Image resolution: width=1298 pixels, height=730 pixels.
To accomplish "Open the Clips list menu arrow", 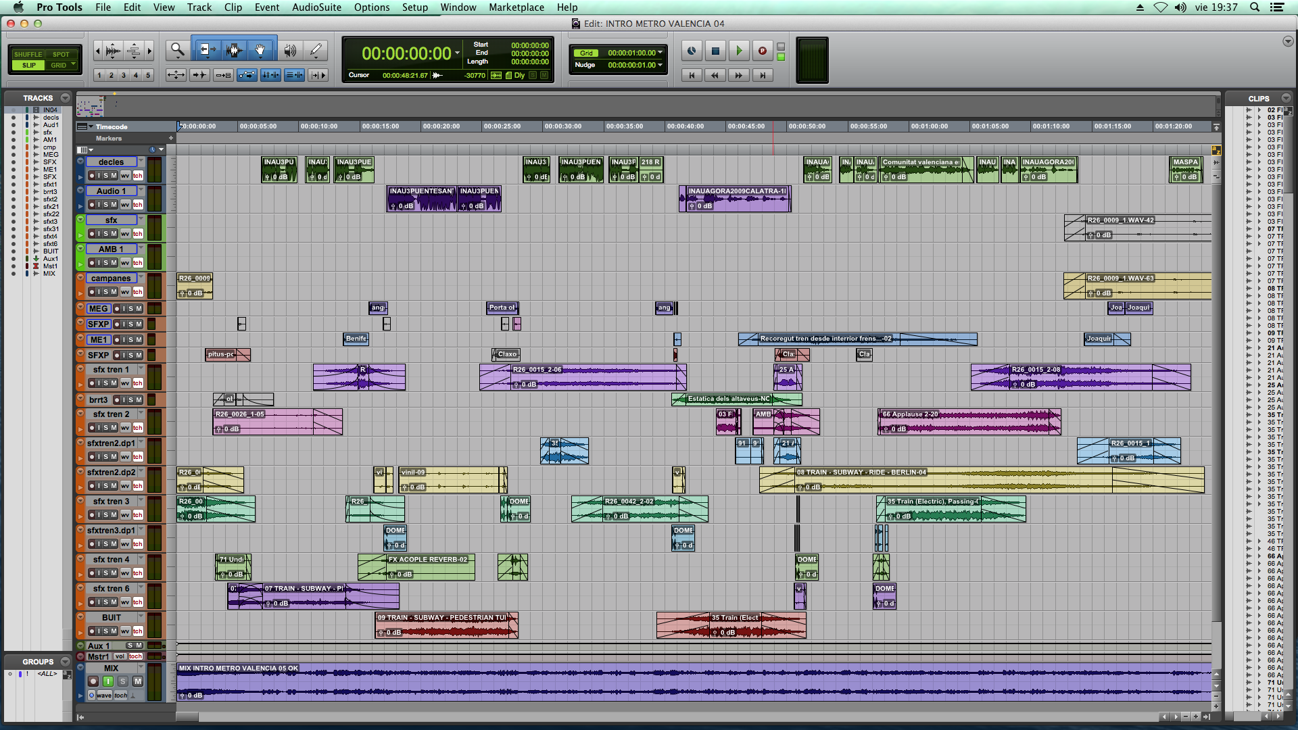I will click(1286, 98).
